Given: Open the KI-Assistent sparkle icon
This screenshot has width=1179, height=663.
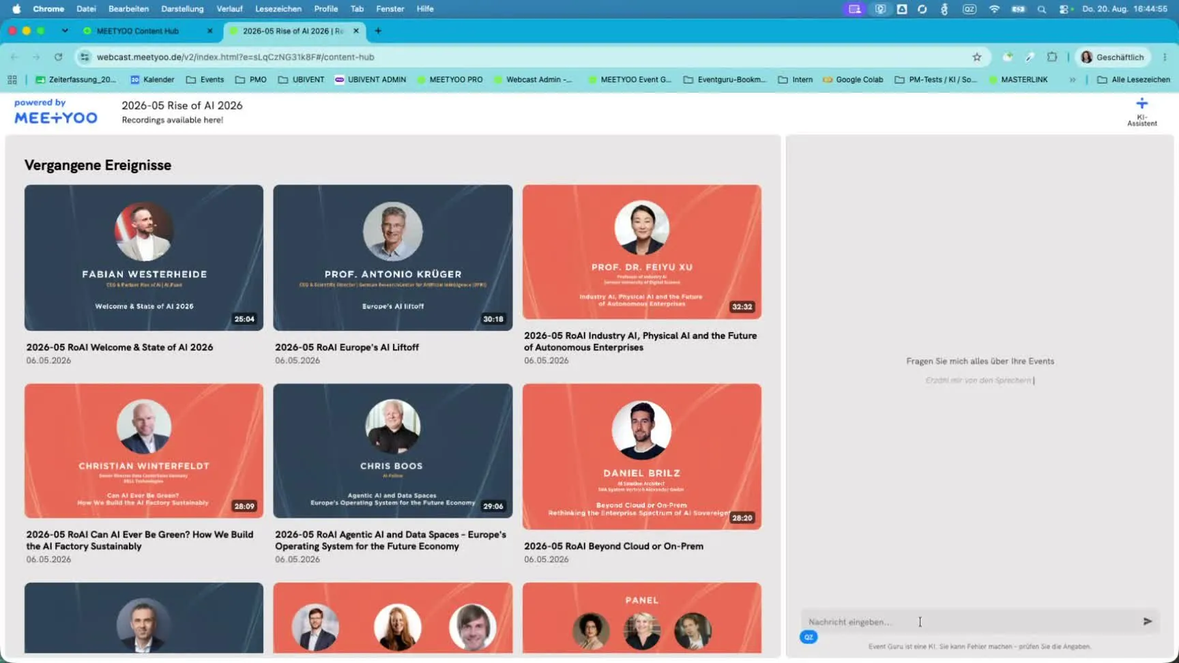Looking at the screenshot, I should pyautogui.click(x=1141, y=104).
